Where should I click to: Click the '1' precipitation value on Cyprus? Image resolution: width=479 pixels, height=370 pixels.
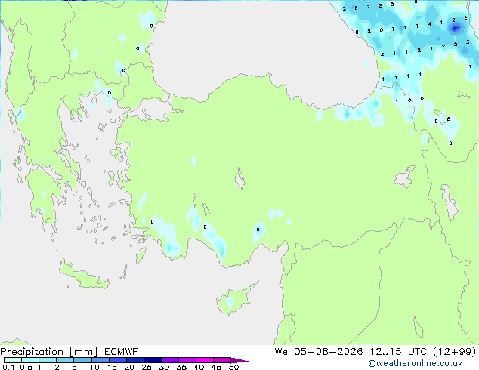[x=230, y=302]
